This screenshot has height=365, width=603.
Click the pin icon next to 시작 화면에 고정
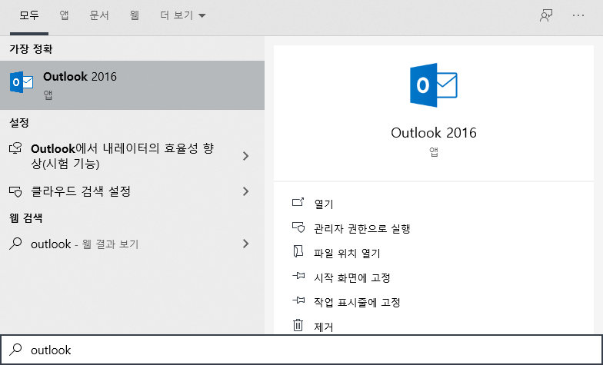298,277
